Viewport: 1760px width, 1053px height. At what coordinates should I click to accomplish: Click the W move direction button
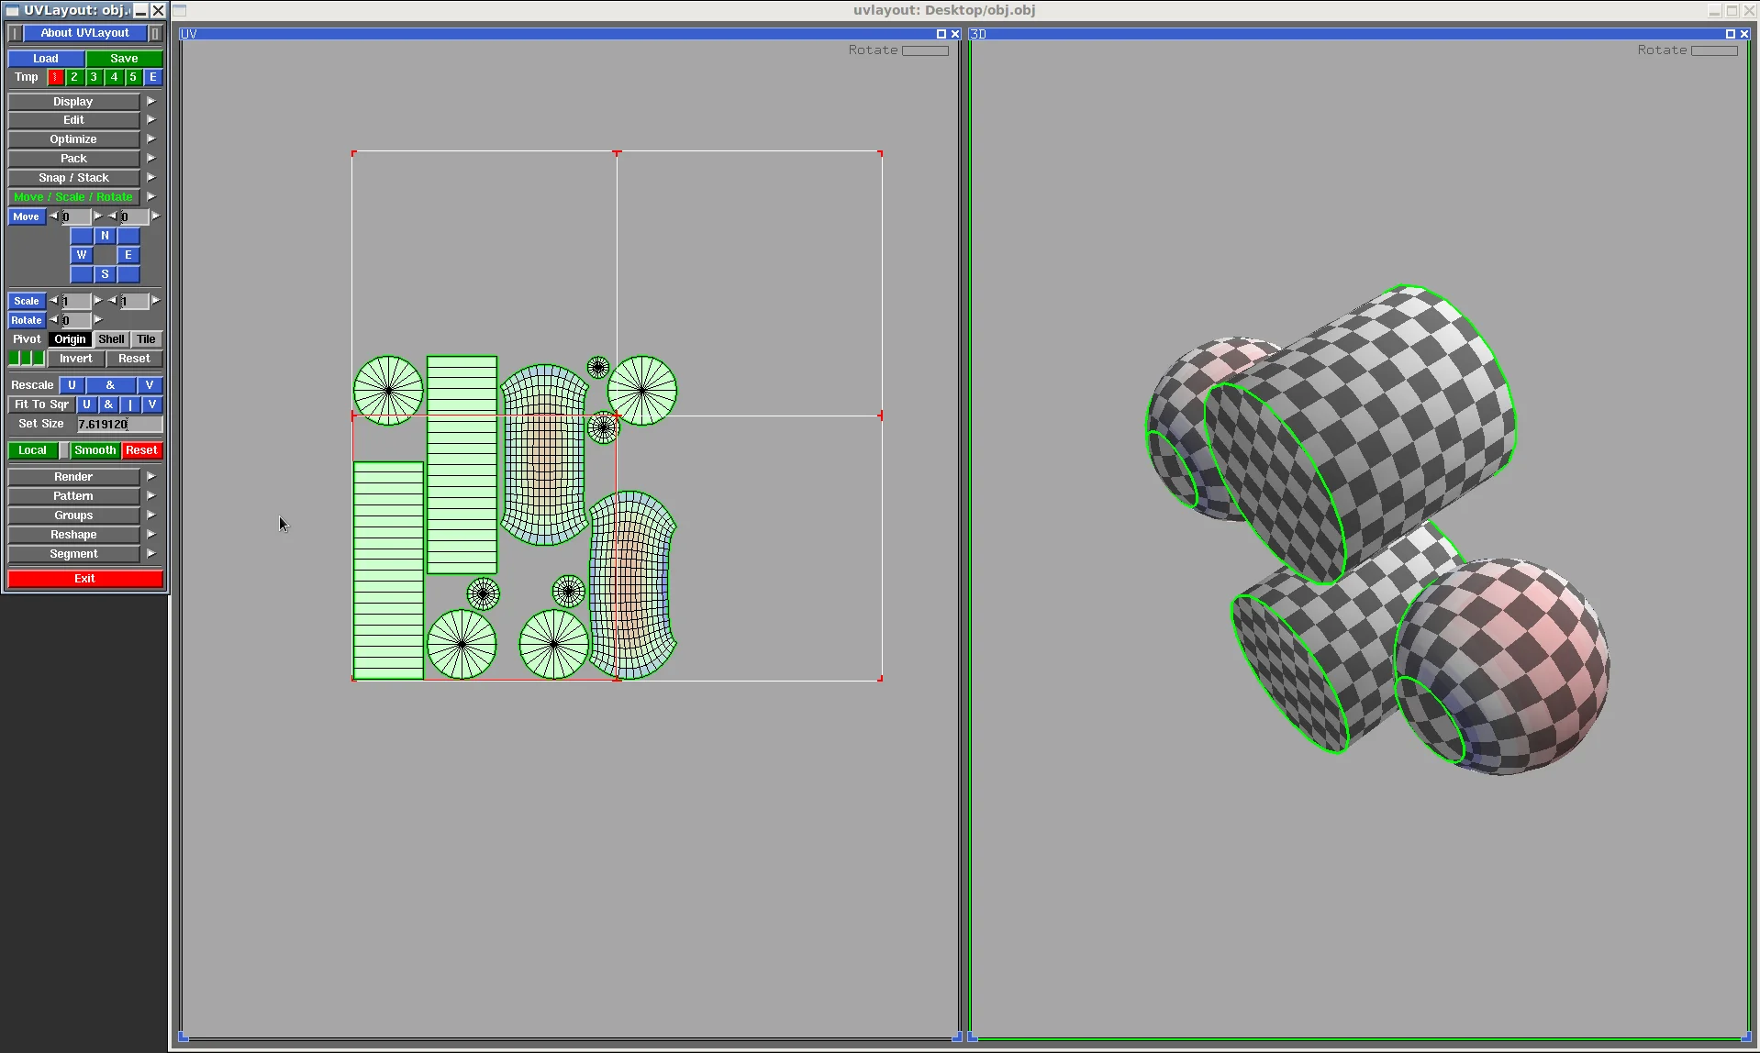(82, 255)
